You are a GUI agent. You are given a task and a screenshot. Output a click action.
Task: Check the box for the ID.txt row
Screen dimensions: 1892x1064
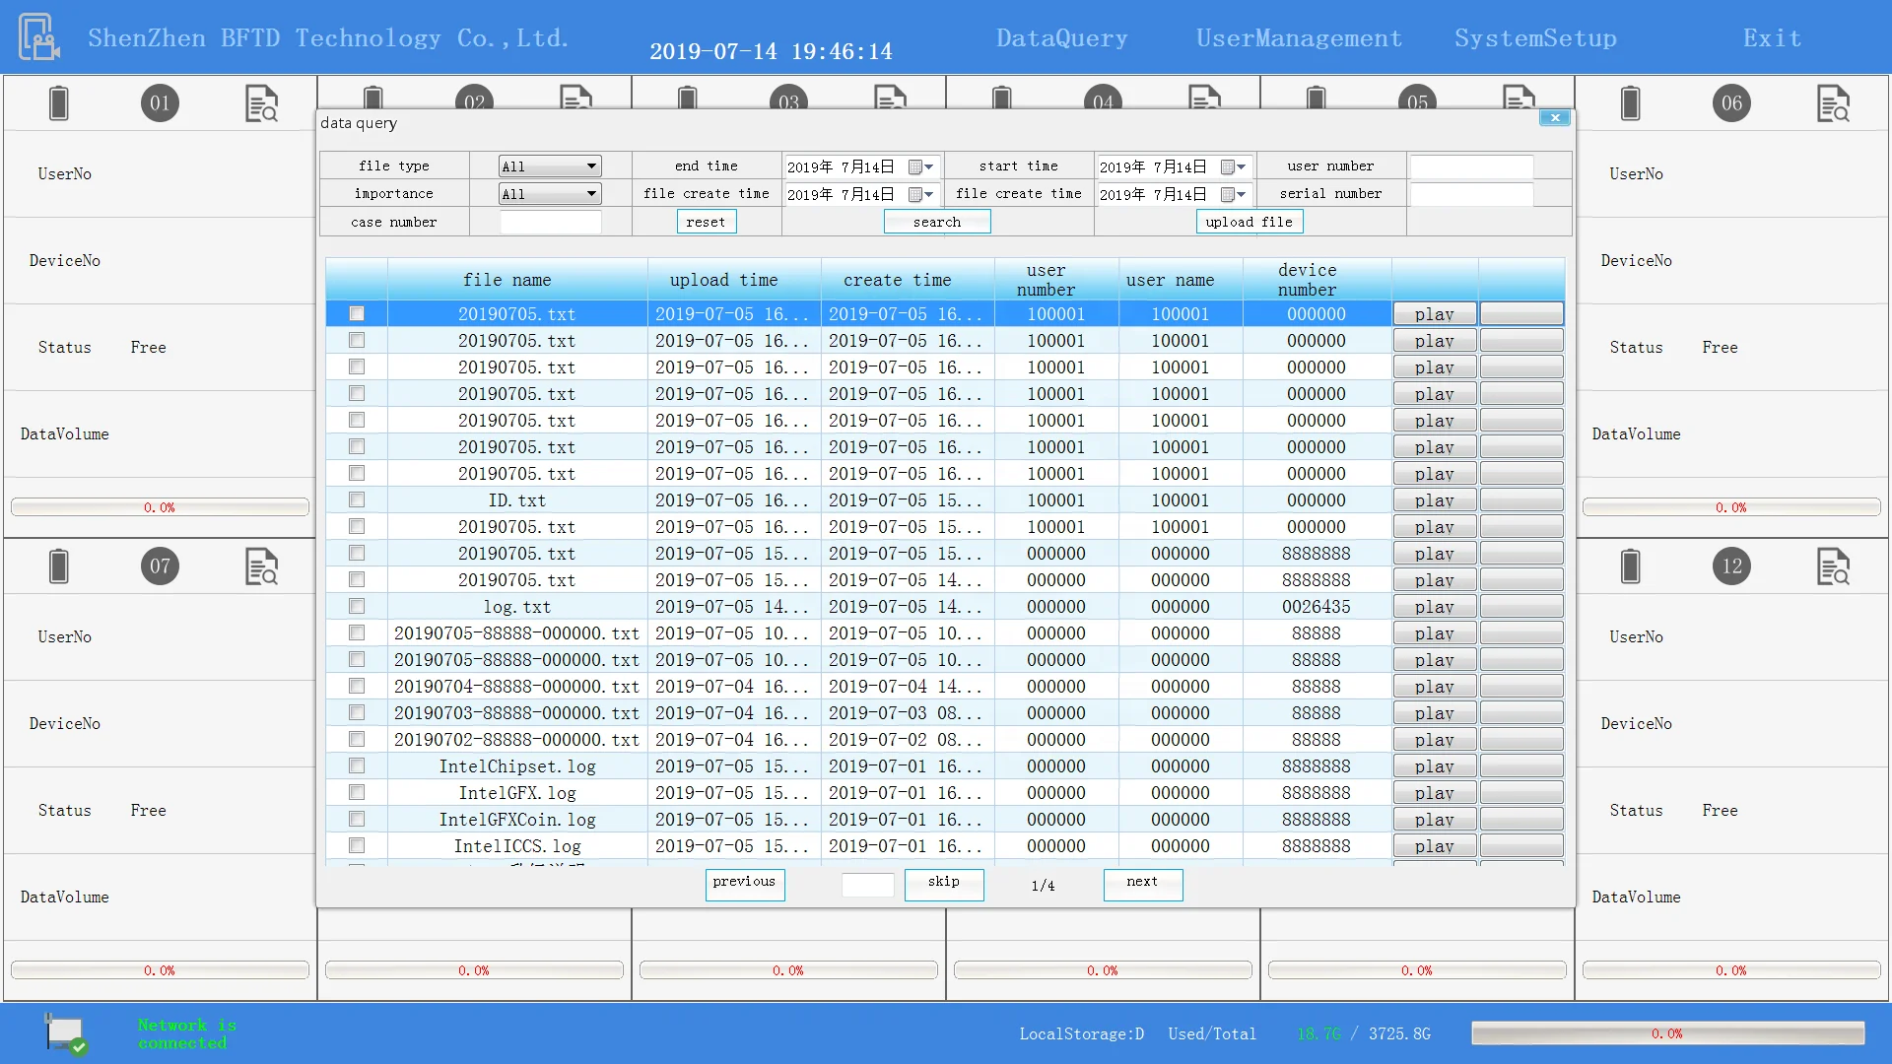click(x=357, y=500)
